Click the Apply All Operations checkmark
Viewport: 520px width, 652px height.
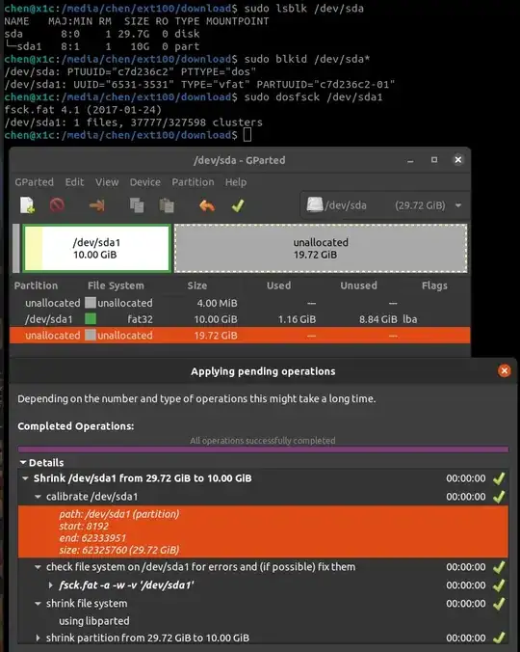238,205
